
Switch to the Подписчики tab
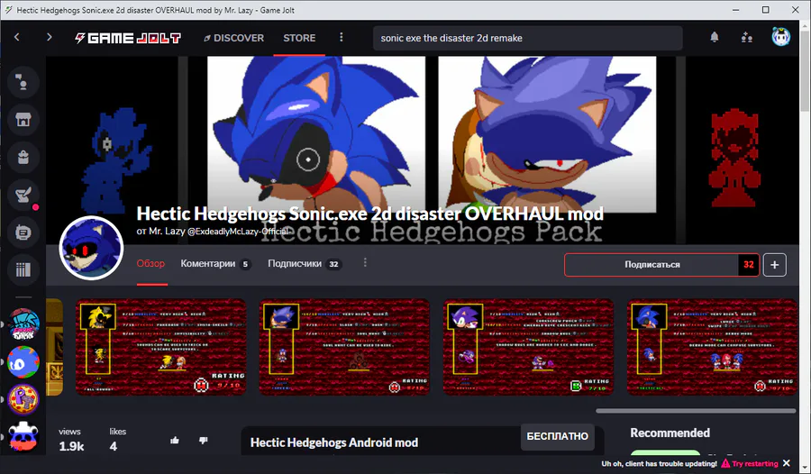[305, 263]
